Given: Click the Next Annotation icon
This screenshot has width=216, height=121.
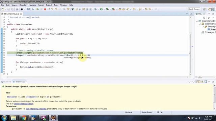Looking at the screenshot, I should (134, 9).
